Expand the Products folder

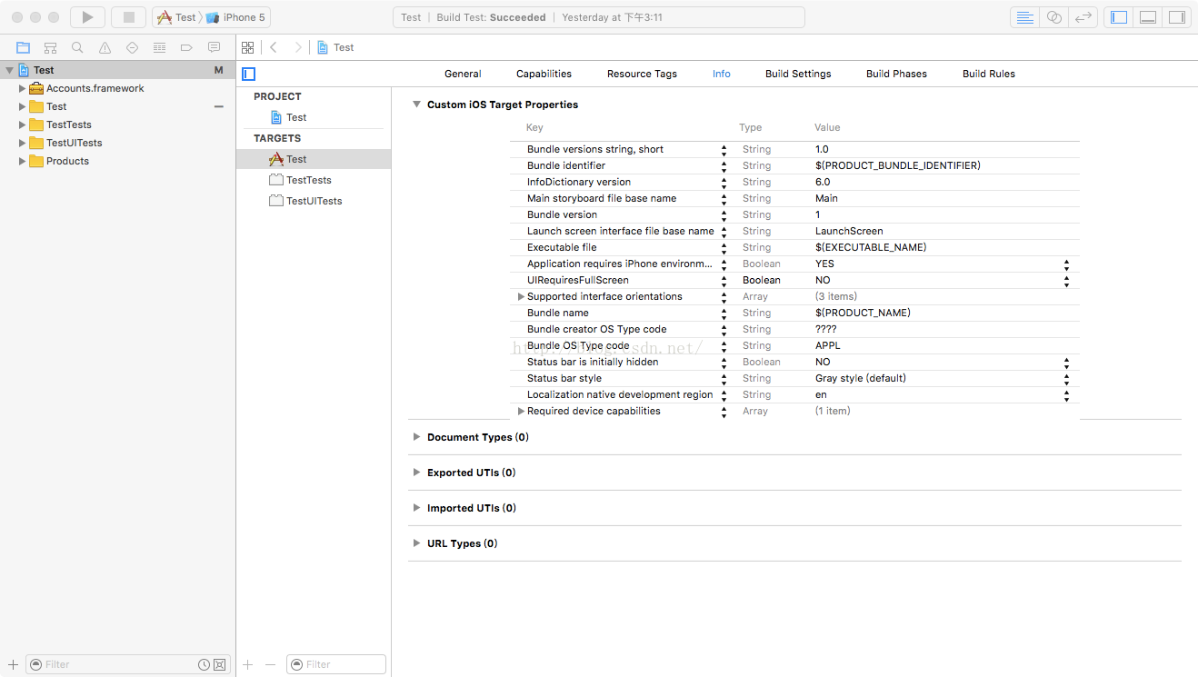[x=23, y=161]
